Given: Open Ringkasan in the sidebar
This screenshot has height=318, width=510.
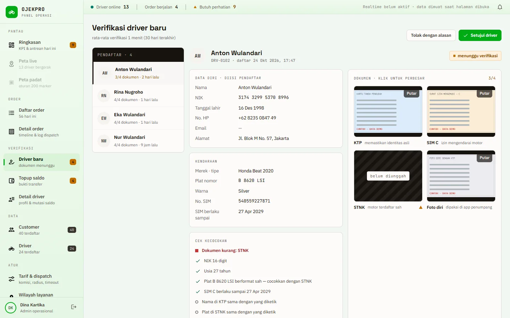Looking at the screenshot, I should (42, 45).
